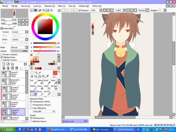This screenshot has height=132, width=176.
Task: Choose the Select pen tool
Action: (x=47, y=87)
